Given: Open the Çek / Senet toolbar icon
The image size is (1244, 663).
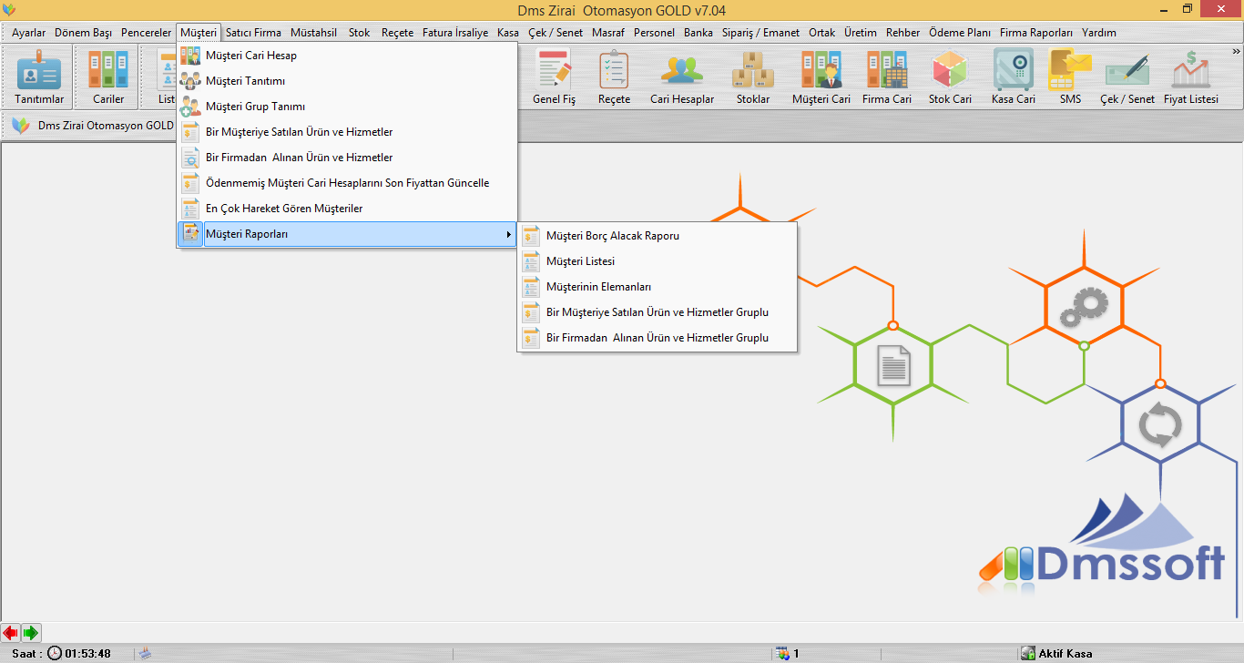Looking at the screenshot, I should point(1127,76).
